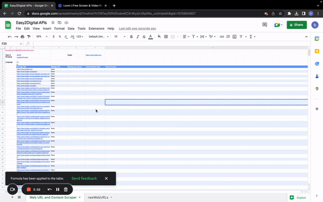Viewport: 323px width, 202px height.
Task: Open the Extensions menu
Action: 96,29
